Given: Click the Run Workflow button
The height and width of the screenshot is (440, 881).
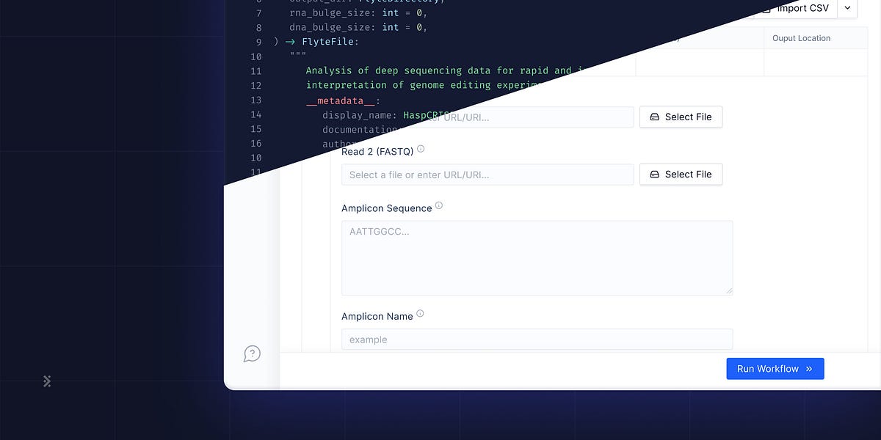Looking at the screenshot, I should [775, 368].
